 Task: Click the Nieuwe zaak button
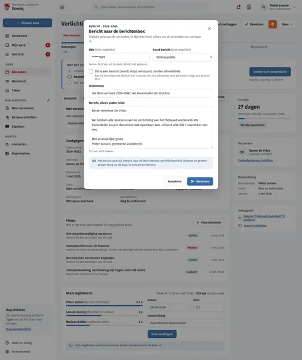(x=28, y=23)
